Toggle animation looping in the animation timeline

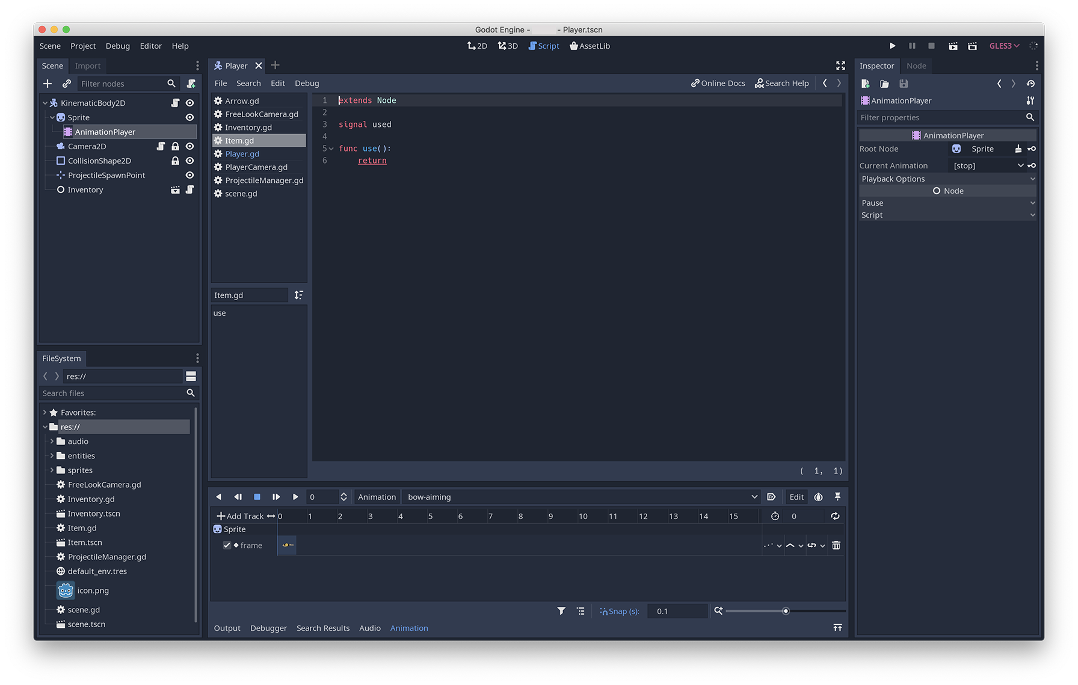point(836,516)
